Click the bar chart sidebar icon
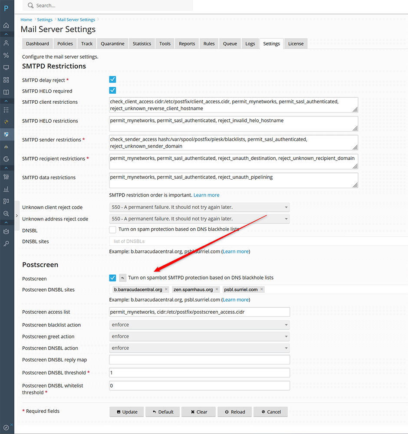This screenshot has width=408, height=434. click(x=6, y=189)
